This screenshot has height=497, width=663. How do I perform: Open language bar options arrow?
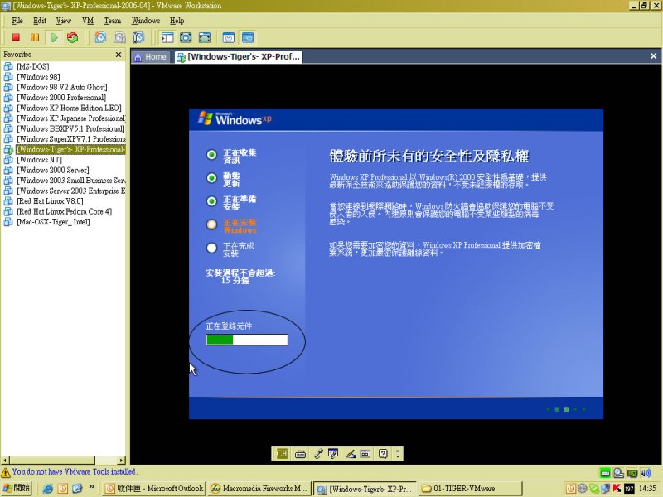tap(398, 453)
